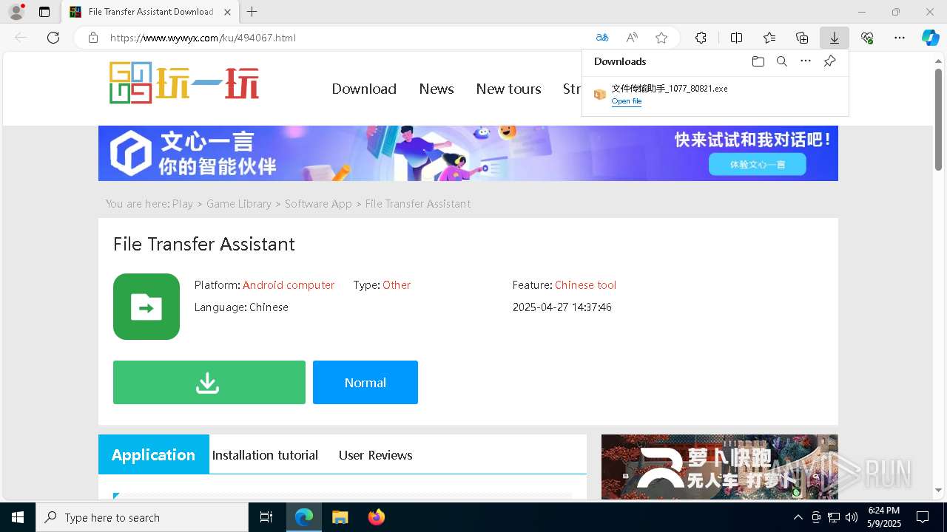This screenshot has width=947, height=532.
Task: Click the back navigation arrow
Action: point(21,38)
